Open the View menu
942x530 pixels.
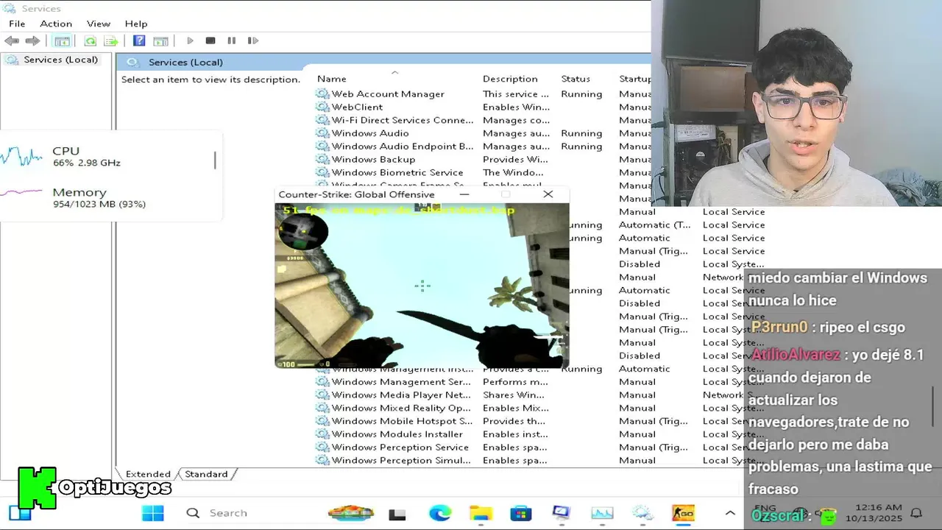99,24
